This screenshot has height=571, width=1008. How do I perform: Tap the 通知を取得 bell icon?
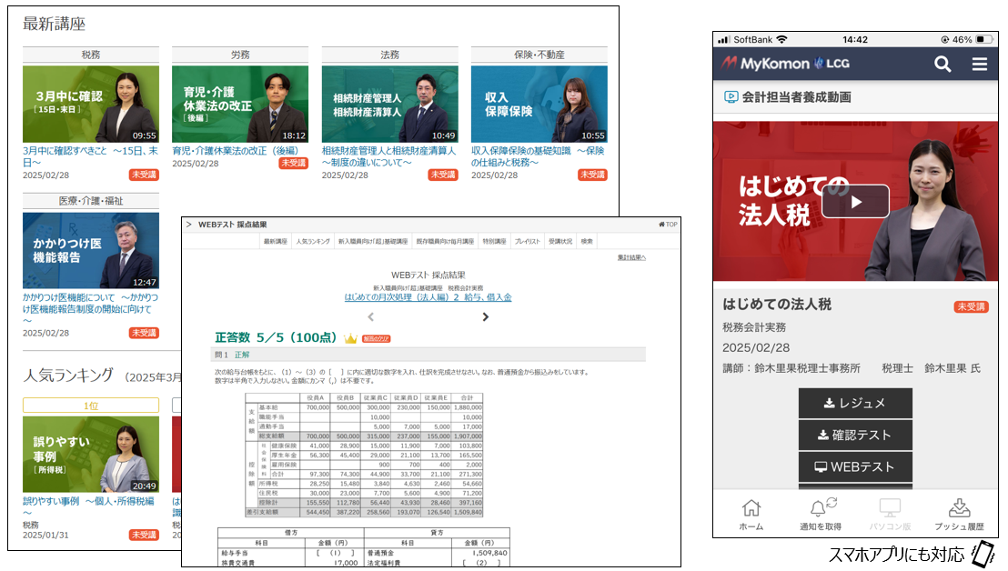(821, 515)
